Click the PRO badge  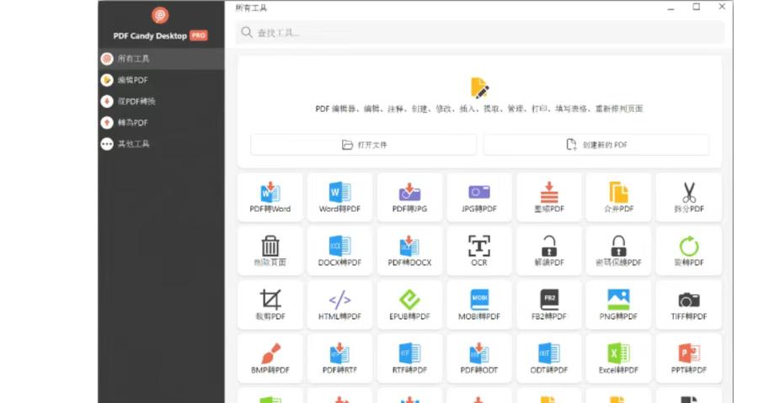click(x=199, y=36)
